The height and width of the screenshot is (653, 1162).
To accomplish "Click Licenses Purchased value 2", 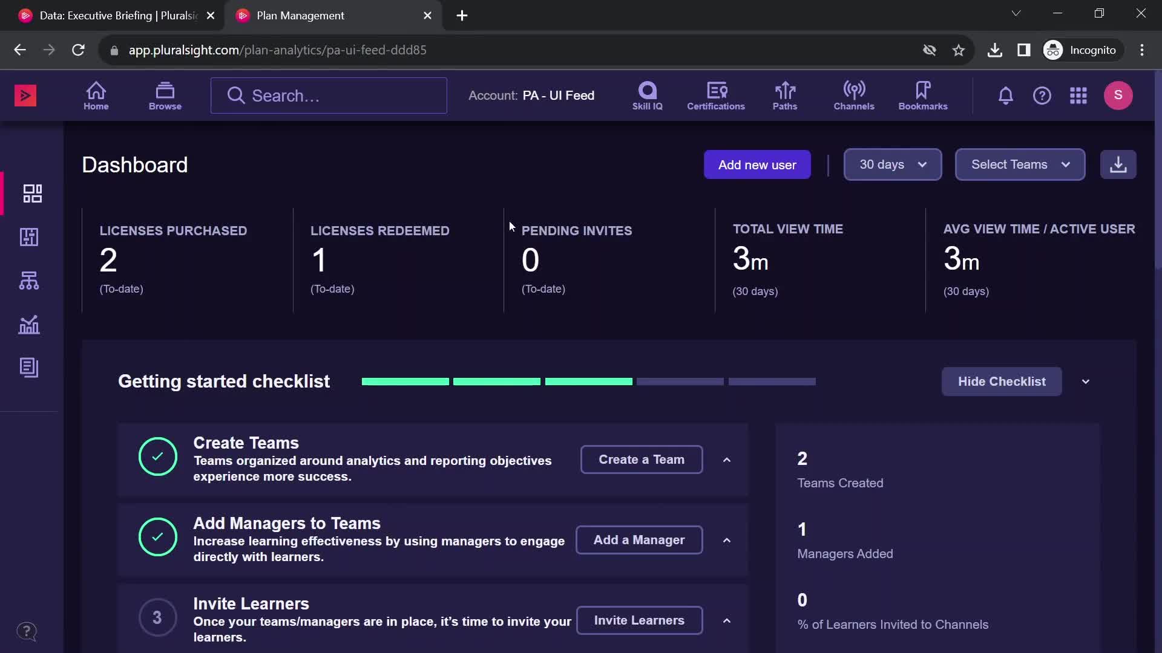I will click(108, 261).
